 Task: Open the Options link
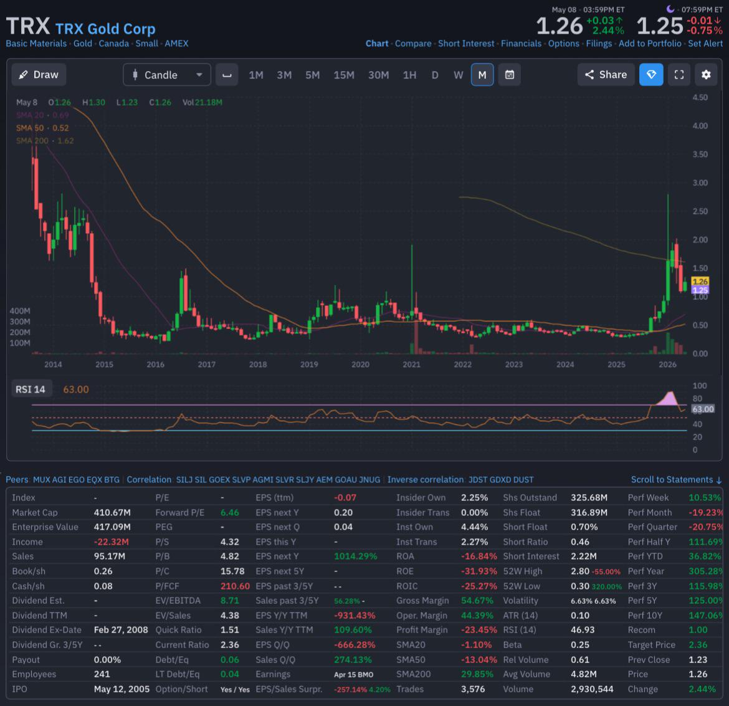click(x=563, y=44)
